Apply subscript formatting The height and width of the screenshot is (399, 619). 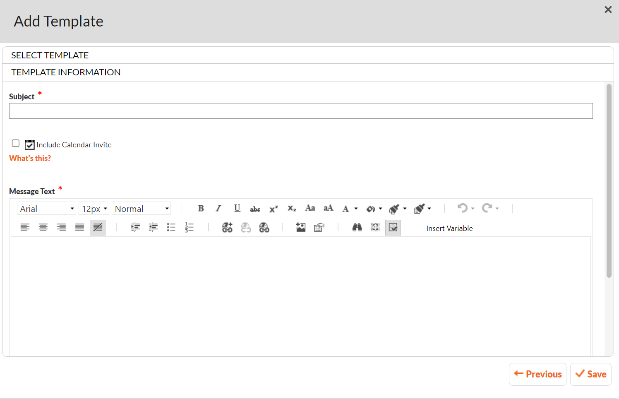[x=292, y=209]
